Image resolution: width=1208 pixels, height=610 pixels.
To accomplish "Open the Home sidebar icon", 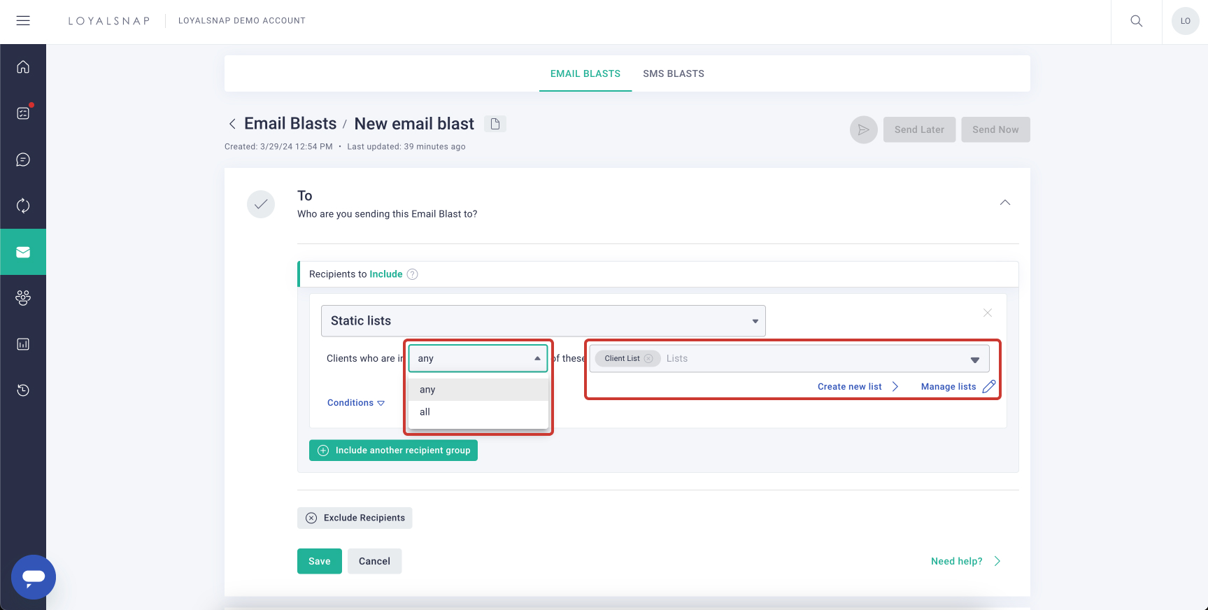I will 23,67.
